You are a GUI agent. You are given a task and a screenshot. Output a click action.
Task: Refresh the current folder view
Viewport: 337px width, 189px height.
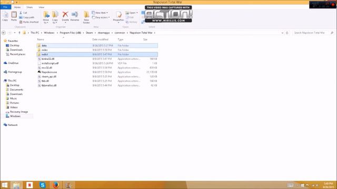287,33
